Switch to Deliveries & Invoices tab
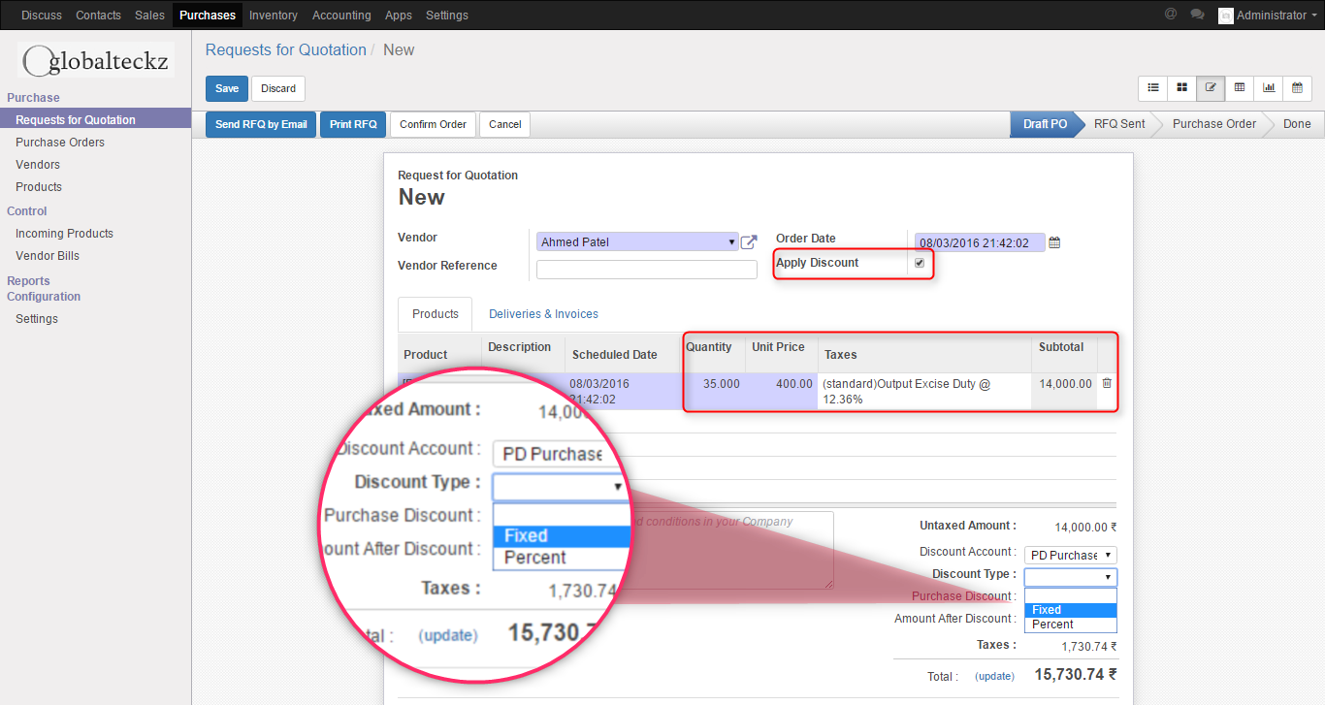 [543, 314]
